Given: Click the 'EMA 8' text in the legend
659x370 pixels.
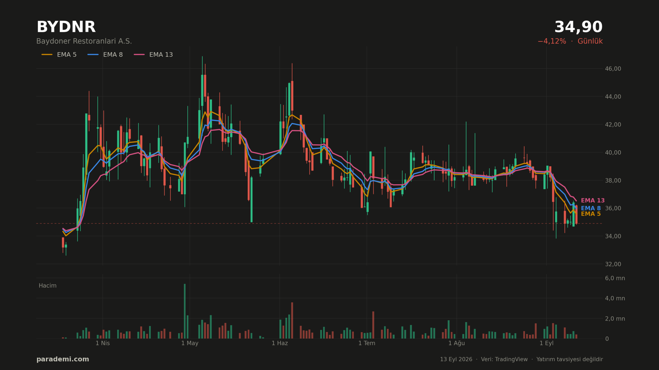Looking at the screenshot, I should click(113, 55).
